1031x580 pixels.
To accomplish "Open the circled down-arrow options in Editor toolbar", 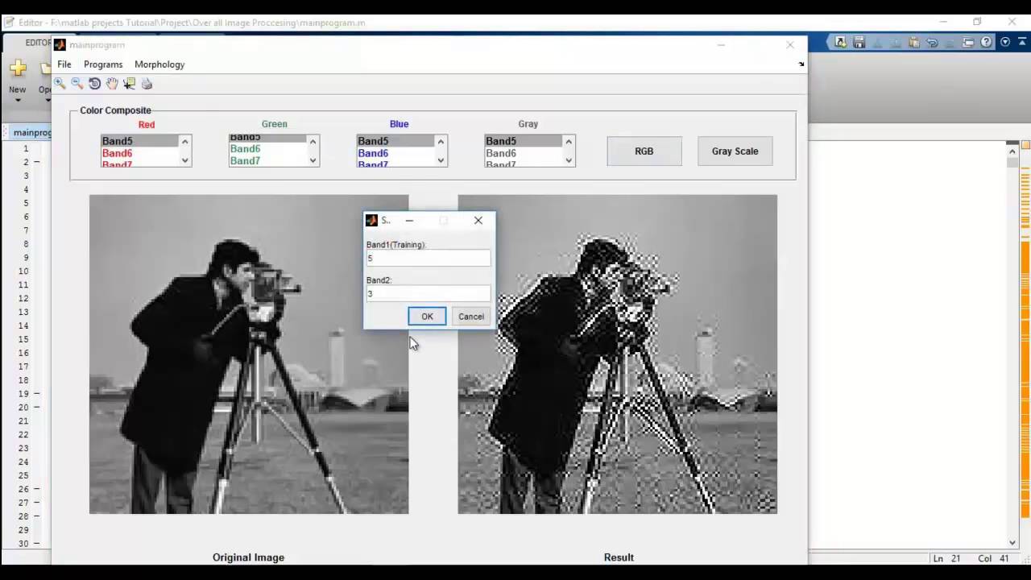I will pyautogui.click(x=1005, y=42).
